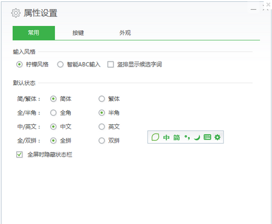
Task: Click the lemon logo on the status bar
Action: tap(155, 137)
